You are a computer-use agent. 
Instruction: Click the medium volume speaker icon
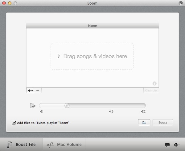pos(111,111)
